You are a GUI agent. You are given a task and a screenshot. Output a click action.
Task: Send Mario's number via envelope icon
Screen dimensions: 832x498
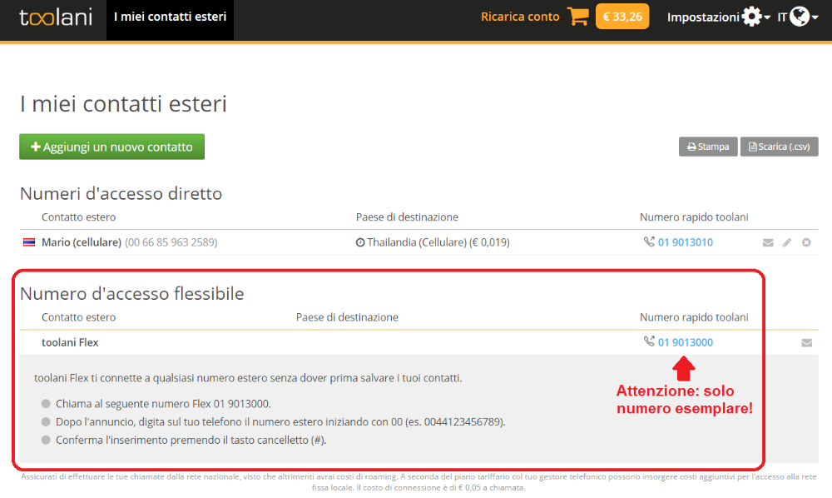[768, 242]
